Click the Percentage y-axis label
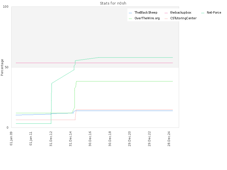Viewport: 227px width, 170px height. tap(2, 67)
